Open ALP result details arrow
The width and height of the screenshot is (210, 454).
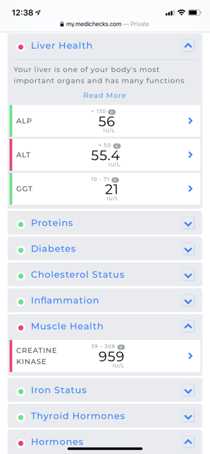click(190, 121)
